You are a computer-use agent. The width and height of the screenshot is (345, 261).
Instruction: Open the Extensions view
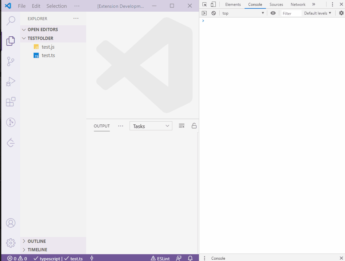pyautogui.click(x=11, y=102)
